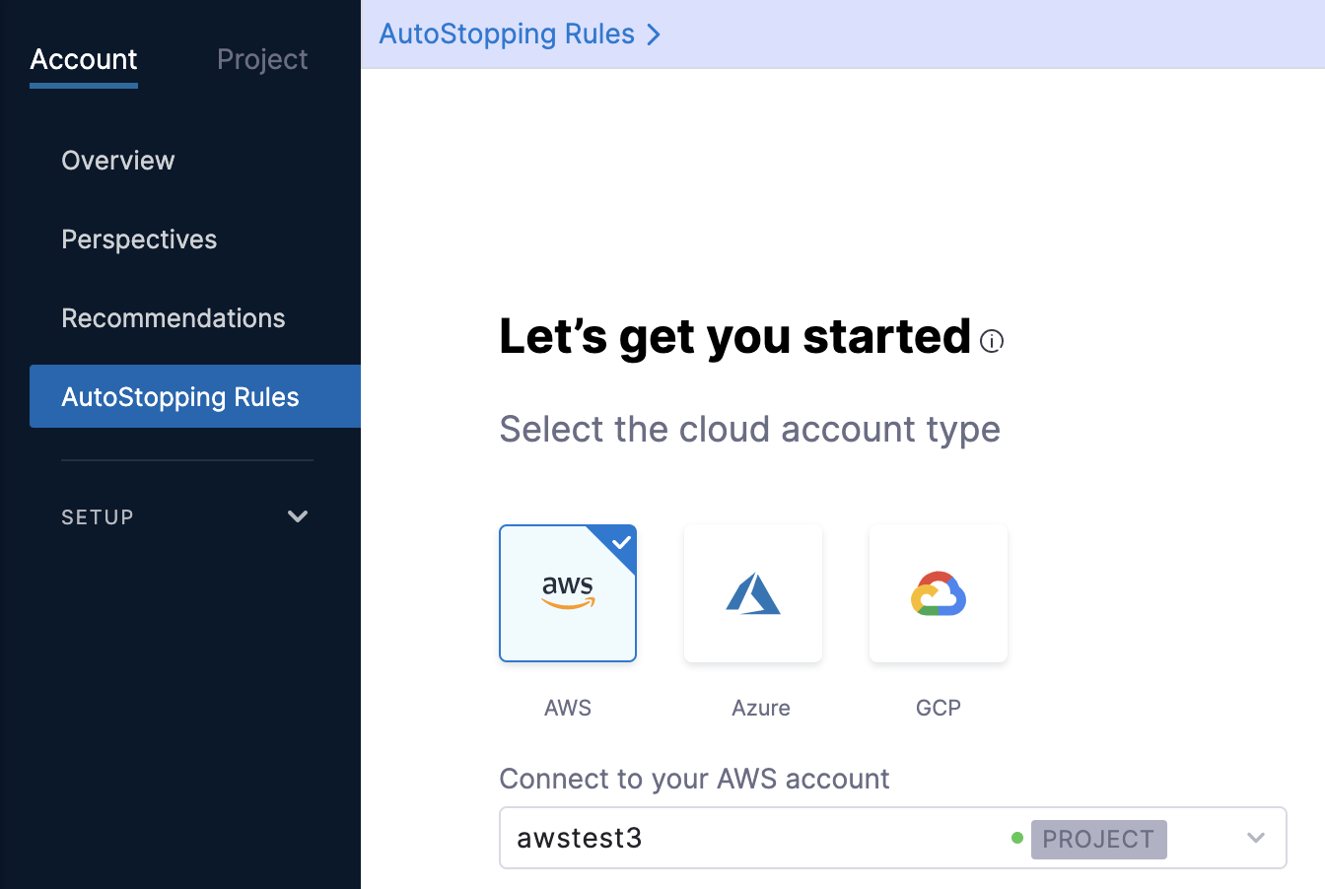The height and width of the screenshot is (889, 1325).
Task: Click the AutoStopping Rules breadcrumb link
Action: click(x=507, y=34)
